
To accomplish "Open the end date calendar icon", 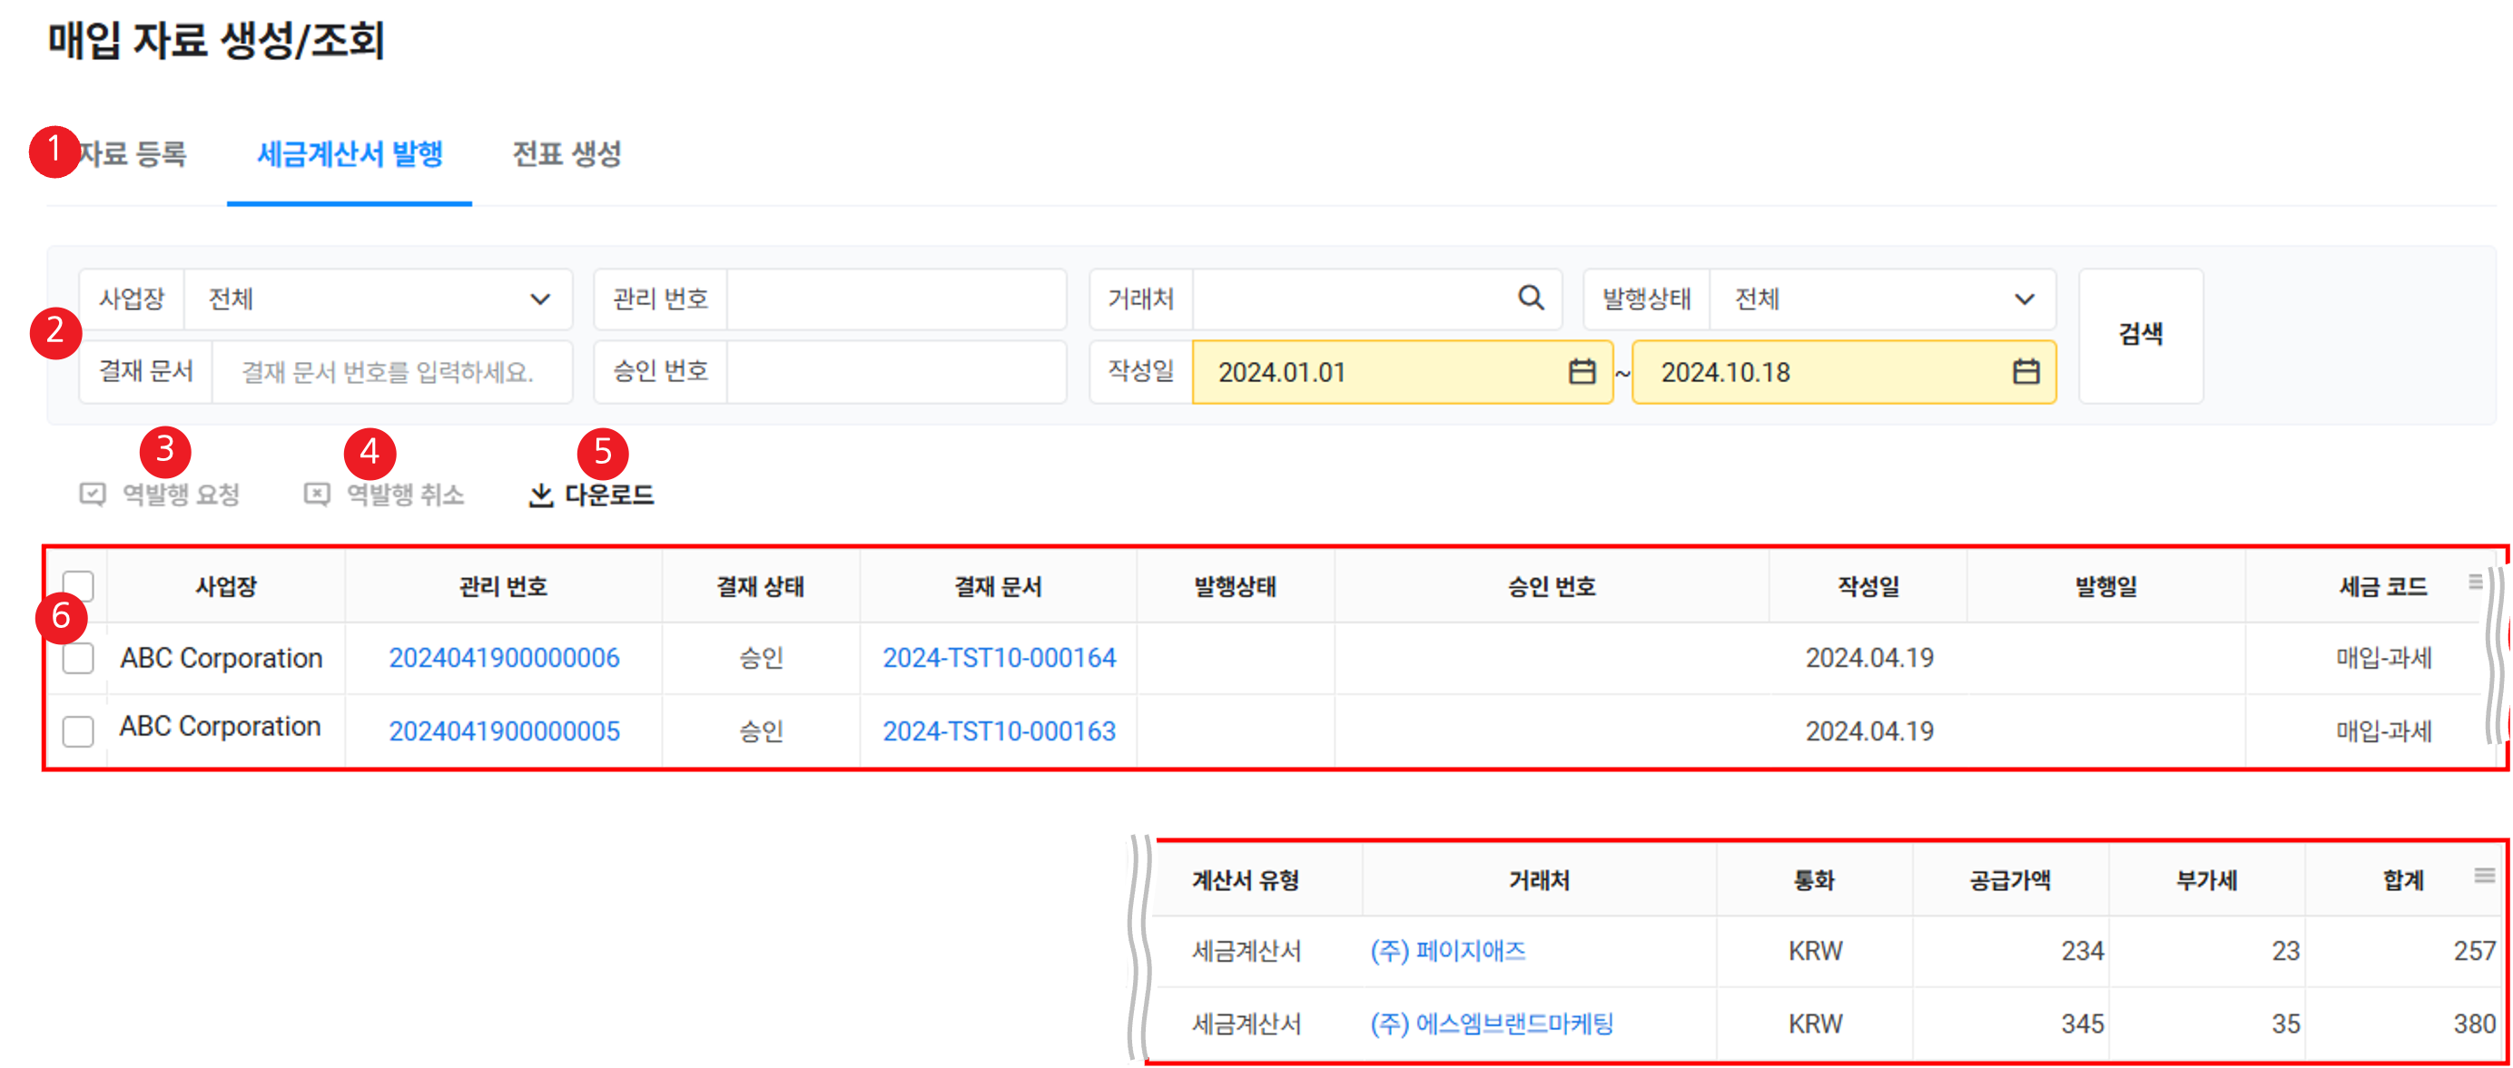I will (2025, 372).
